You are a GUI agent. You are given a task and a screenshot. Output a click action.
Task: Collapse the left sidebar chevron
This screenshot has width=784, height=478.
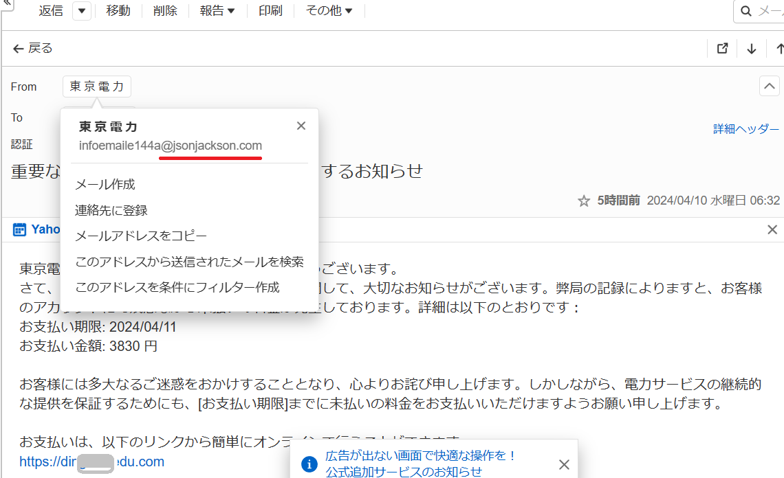[x=7, y=3]
